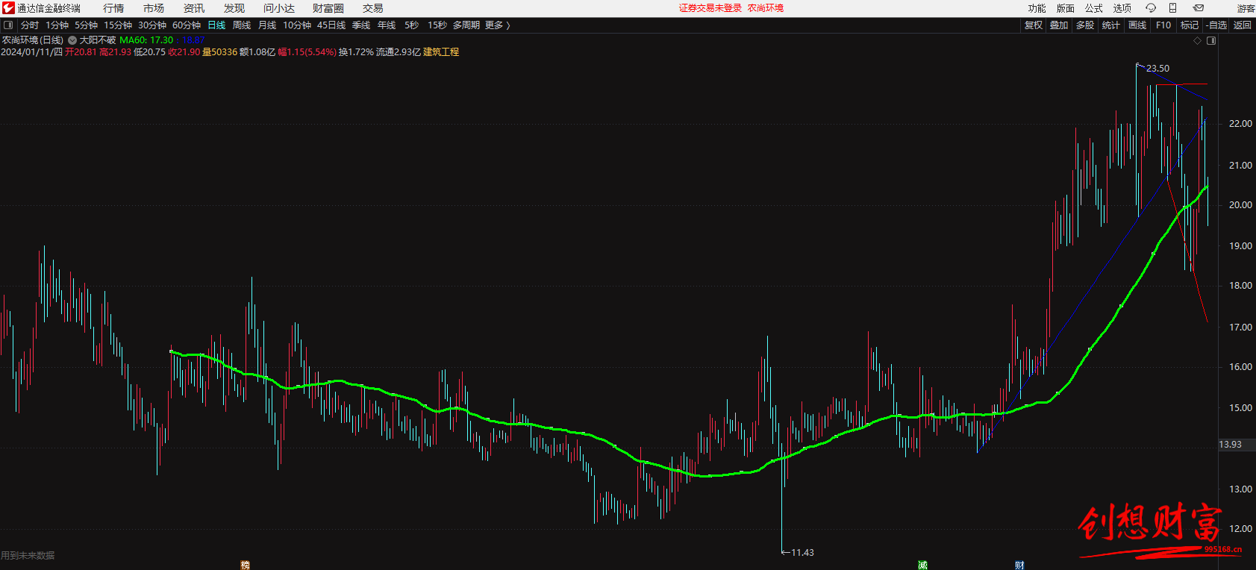
Task: Click the 标记 mark button
Action: coord(1190,25)
